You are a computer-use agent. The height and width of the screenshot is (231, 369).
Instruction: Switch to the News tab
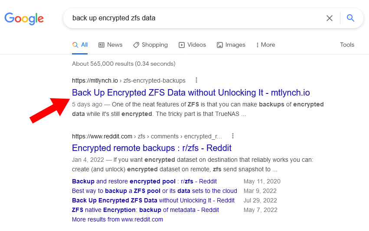[x=111, y=45]
